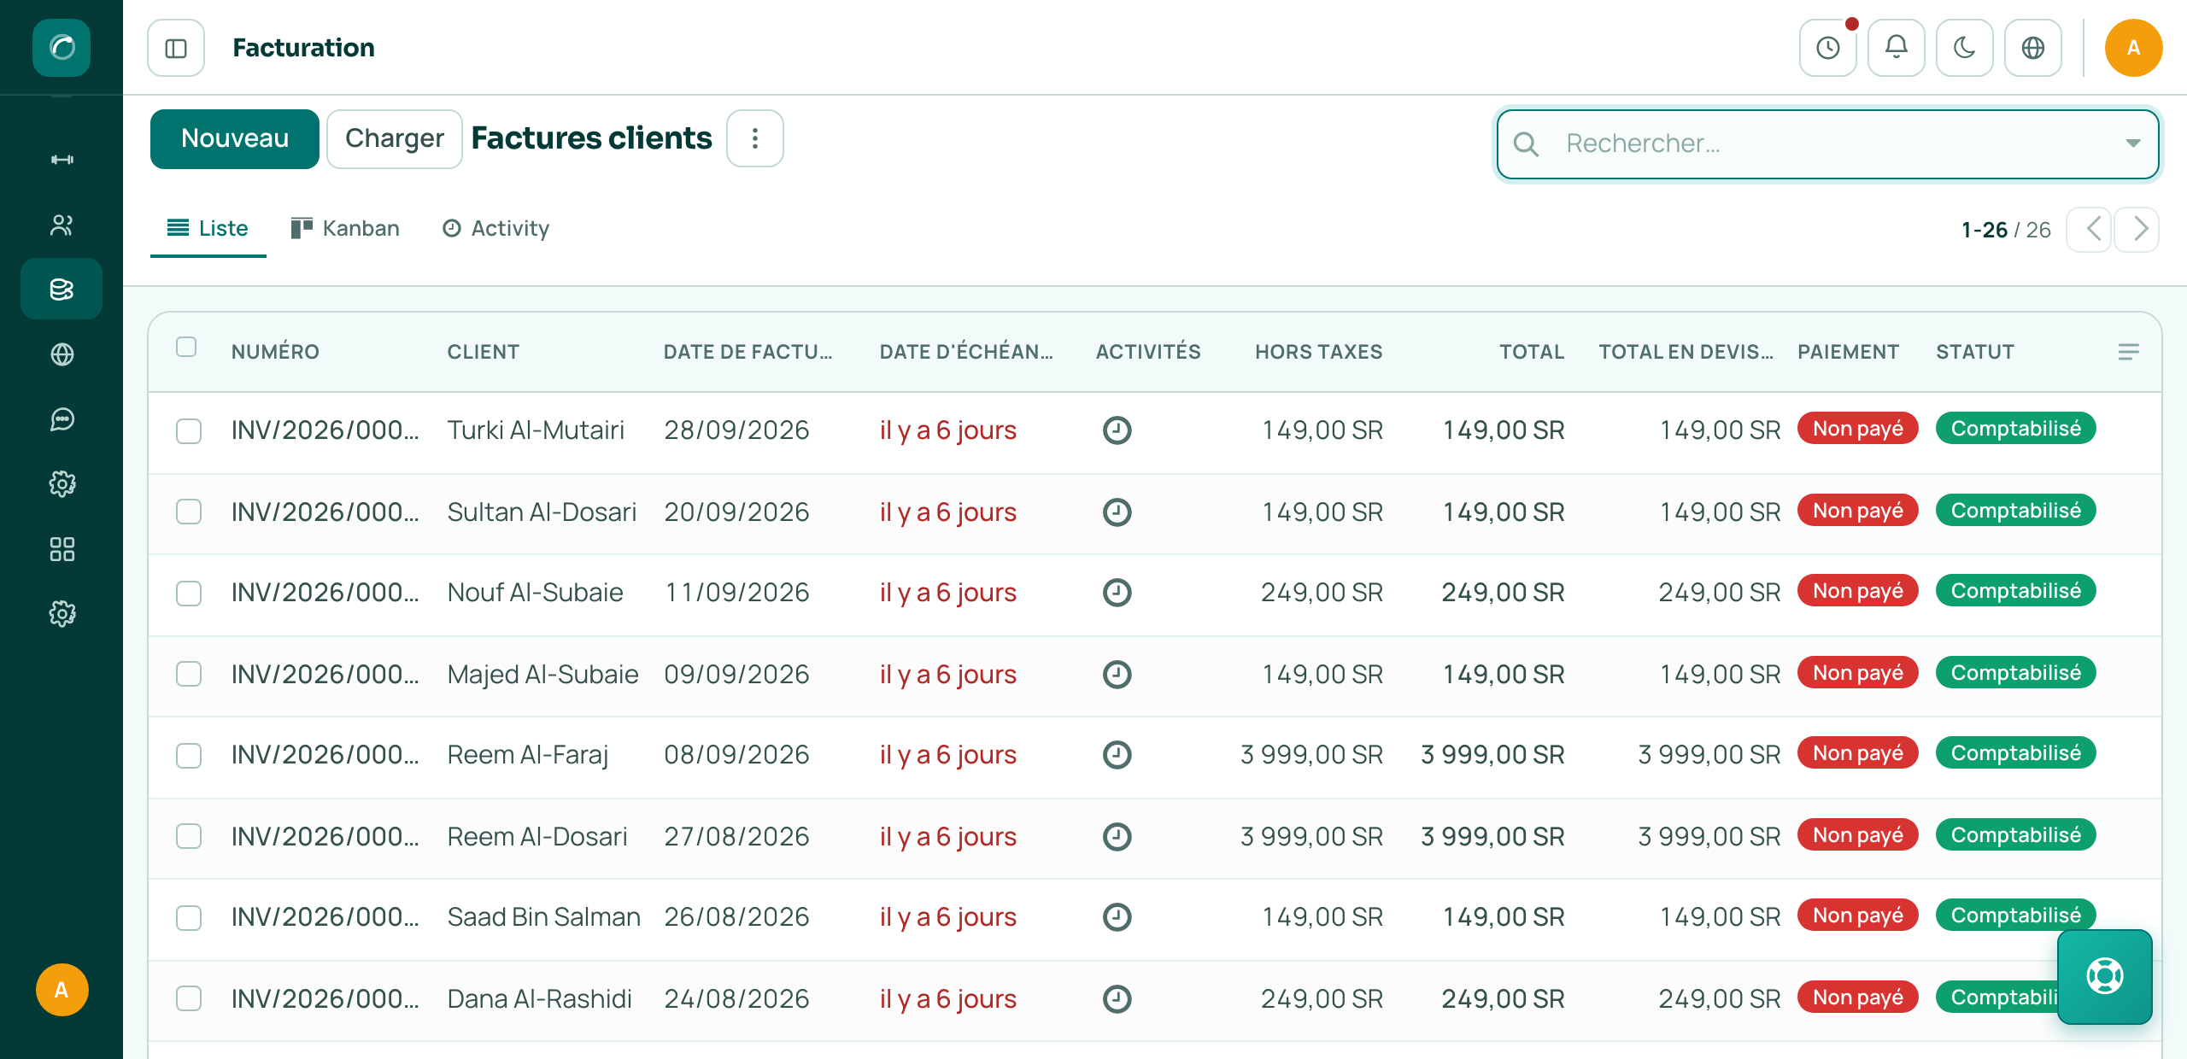Image resolution: width=2187 pixels, height=1059 pixels.
Task: Open the bottom gear settings icon in sidebar
Action: click(x=62, y=613)
